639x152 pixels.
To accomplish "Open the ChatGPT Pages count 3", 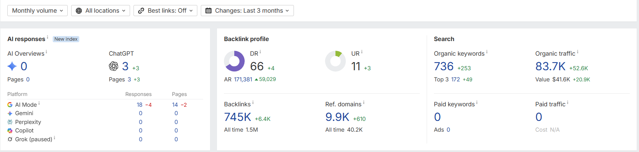I will click(129, 79).
